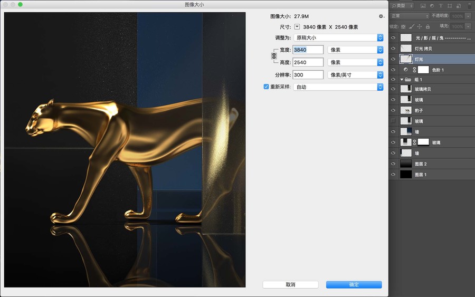Uncheck the 重新采样 resample checkbox

[266, 87]
